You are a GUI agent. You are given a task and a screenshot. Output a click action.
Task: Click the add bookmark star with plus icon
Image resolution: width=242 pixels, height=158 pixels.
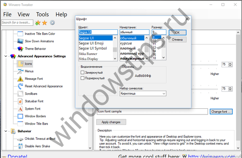38,23
